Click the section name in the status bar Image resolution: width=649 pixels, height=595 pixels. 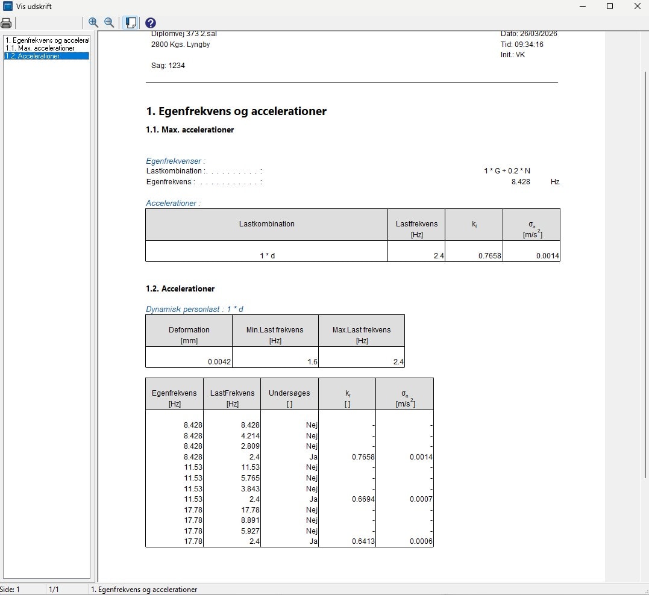(x=144, y=590)
